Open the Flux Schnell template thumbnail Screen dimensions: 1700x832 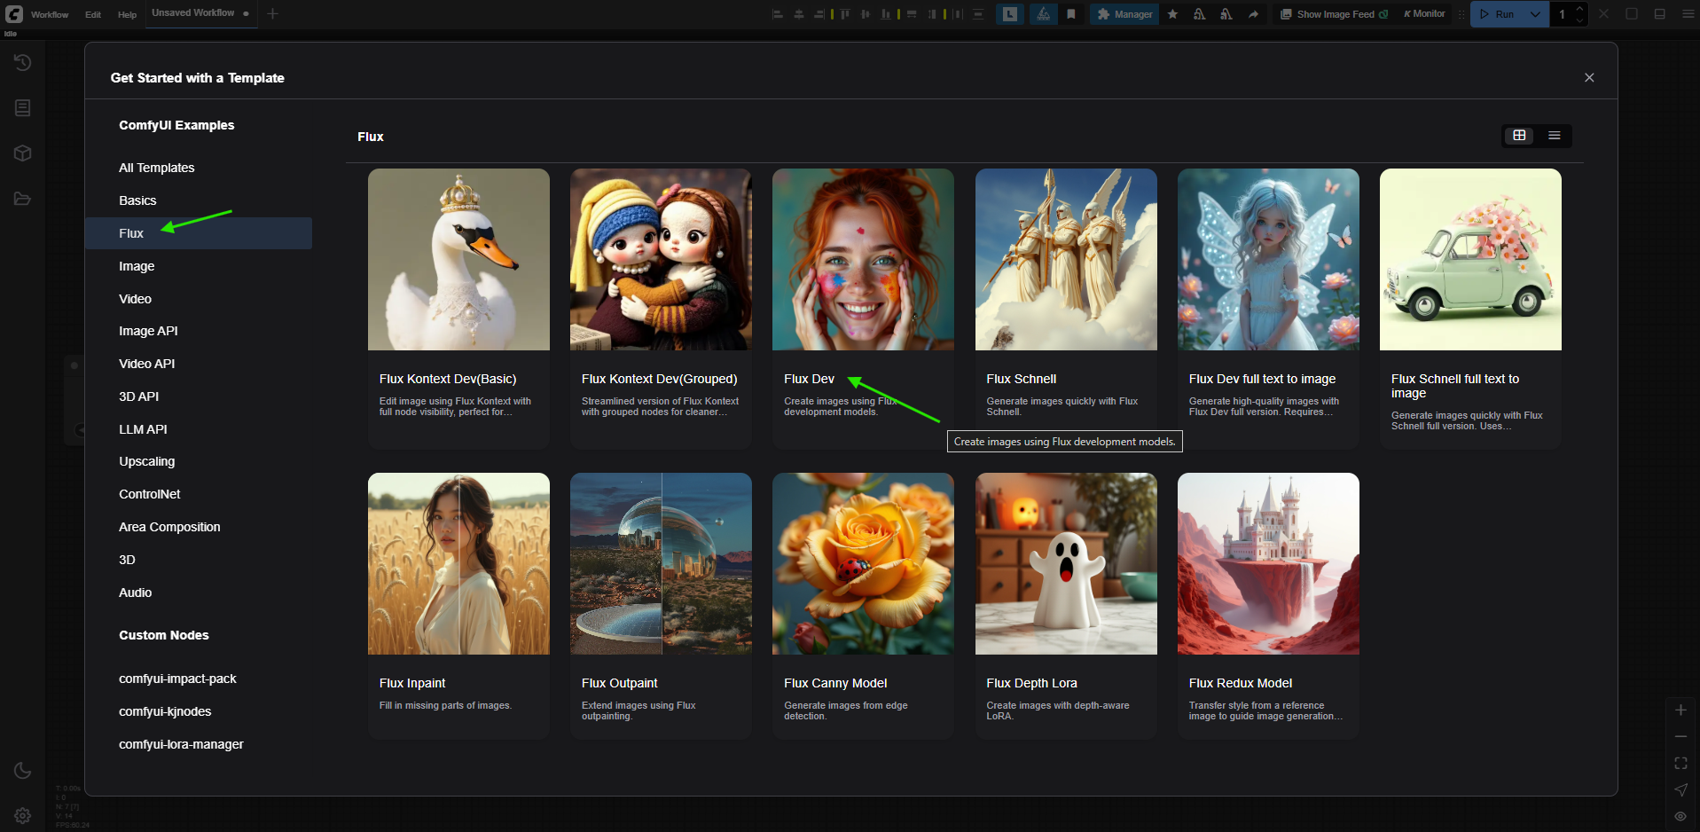[x=1066, y=259]
